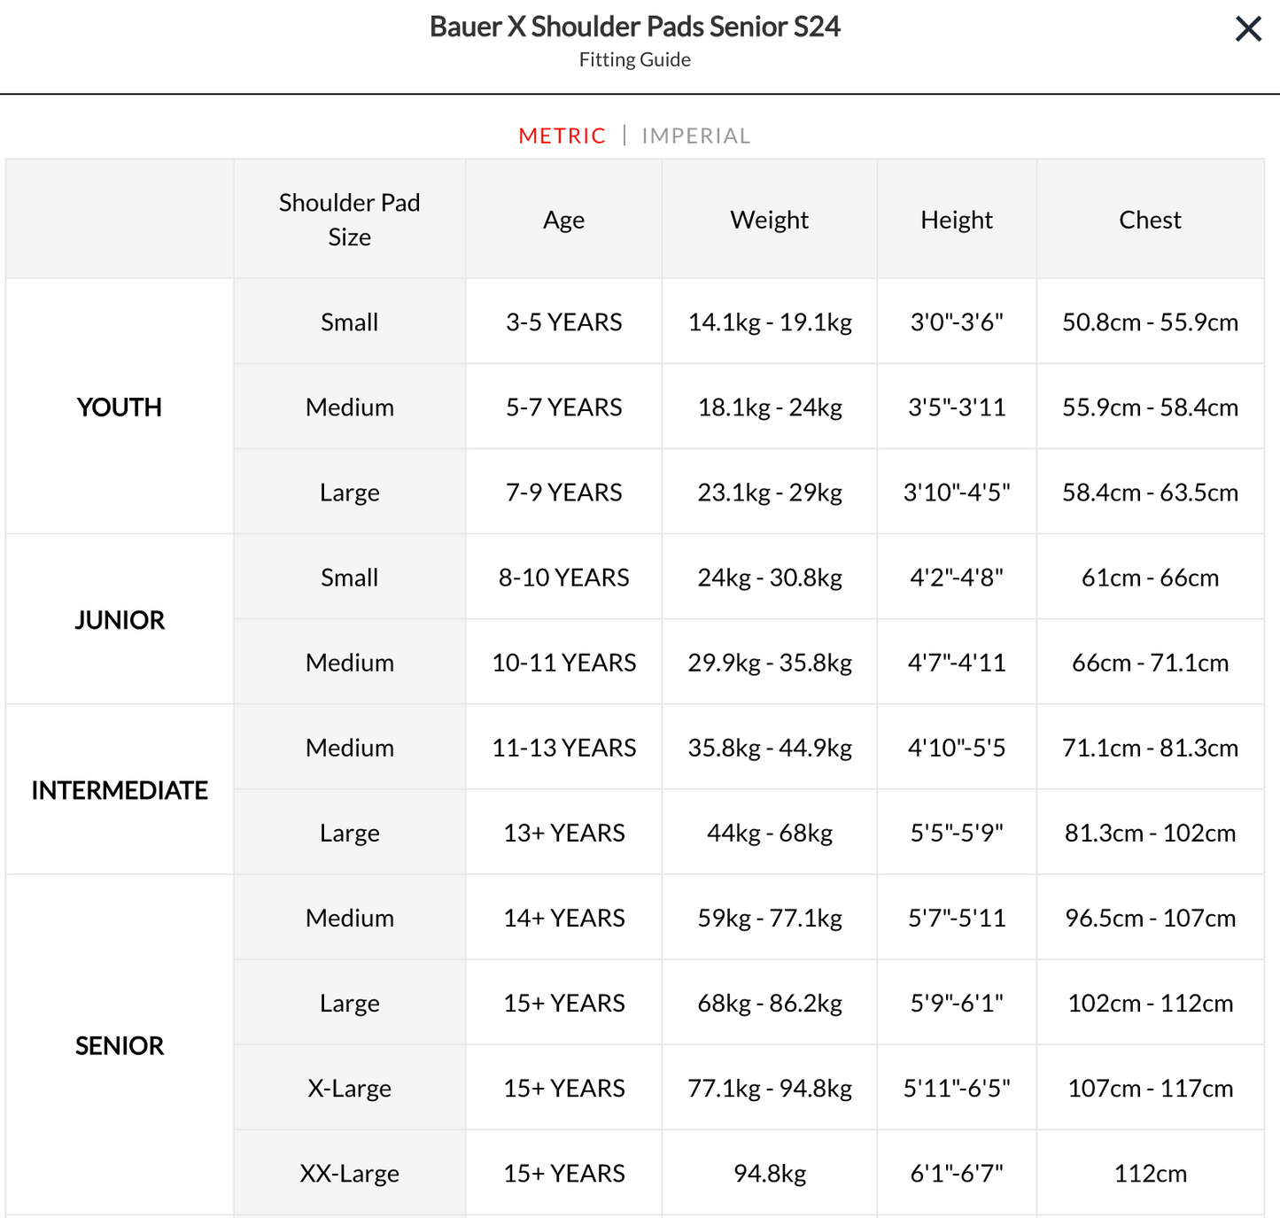Click the '8-10 YEARS' age cell
The height and width of the screenshot is (1218, 1280).
click(564, 578)
